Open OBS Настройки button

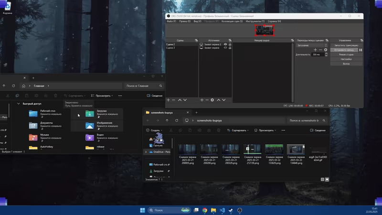[346, 59]
